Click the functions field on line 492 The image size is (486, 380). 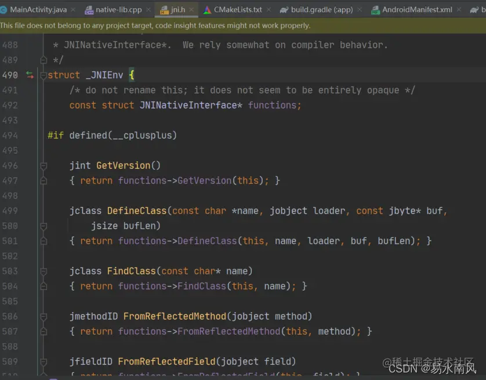pos(272,106)
